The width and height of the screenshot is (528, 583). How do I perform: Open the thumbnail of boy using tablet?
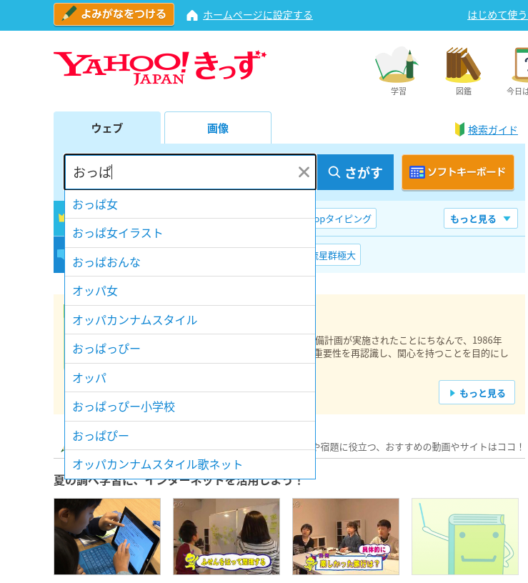107,537
